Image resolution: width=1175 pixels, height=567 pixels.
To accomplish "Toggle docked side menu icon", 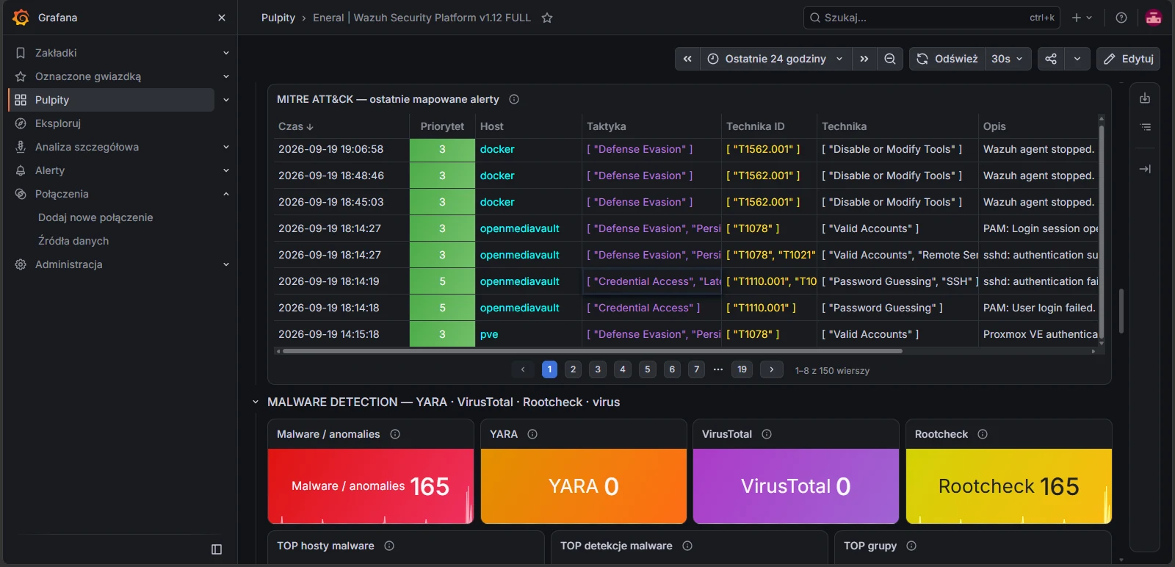I will 217,549.
